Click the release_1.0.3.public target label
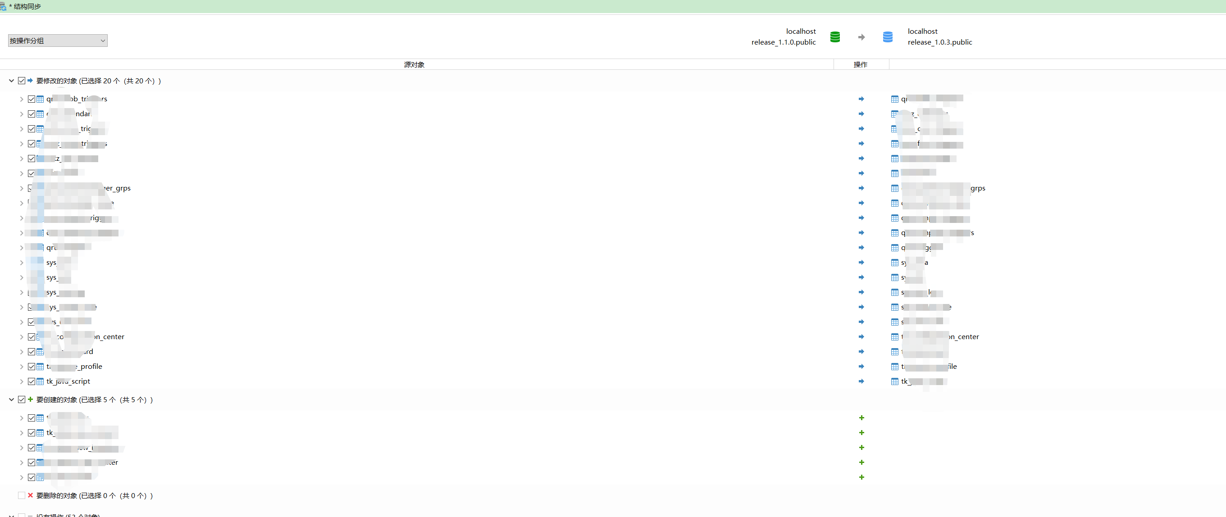This screenshot has height=517, width=1226. click(939, 42)
